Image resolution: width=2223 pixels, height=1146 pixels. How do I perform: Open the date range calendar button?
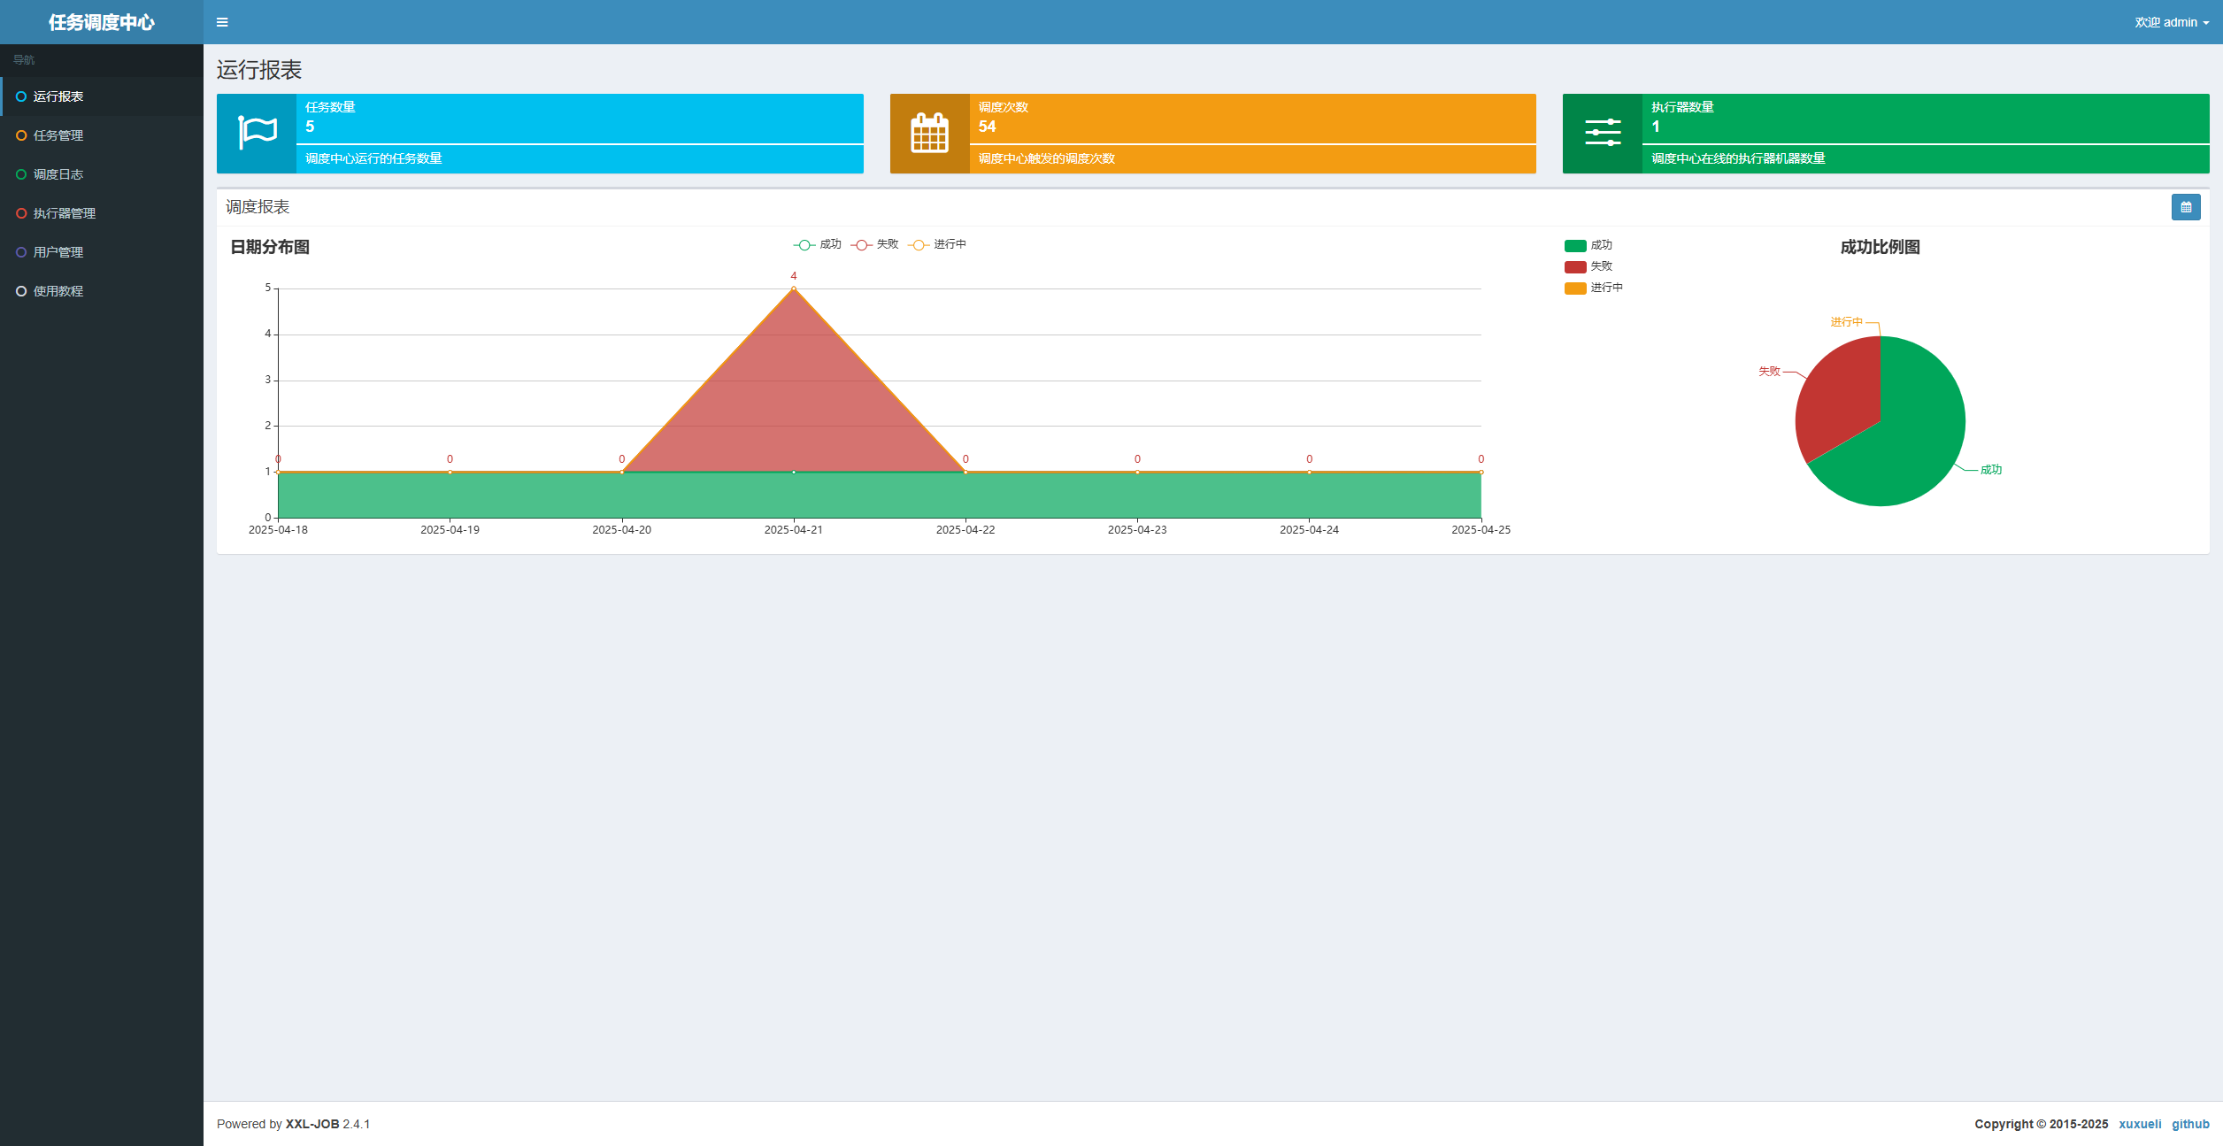click(2185, 207)
